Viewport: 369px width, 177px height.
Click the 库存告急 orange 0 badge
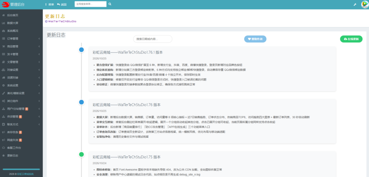click(x=21, y=132)
